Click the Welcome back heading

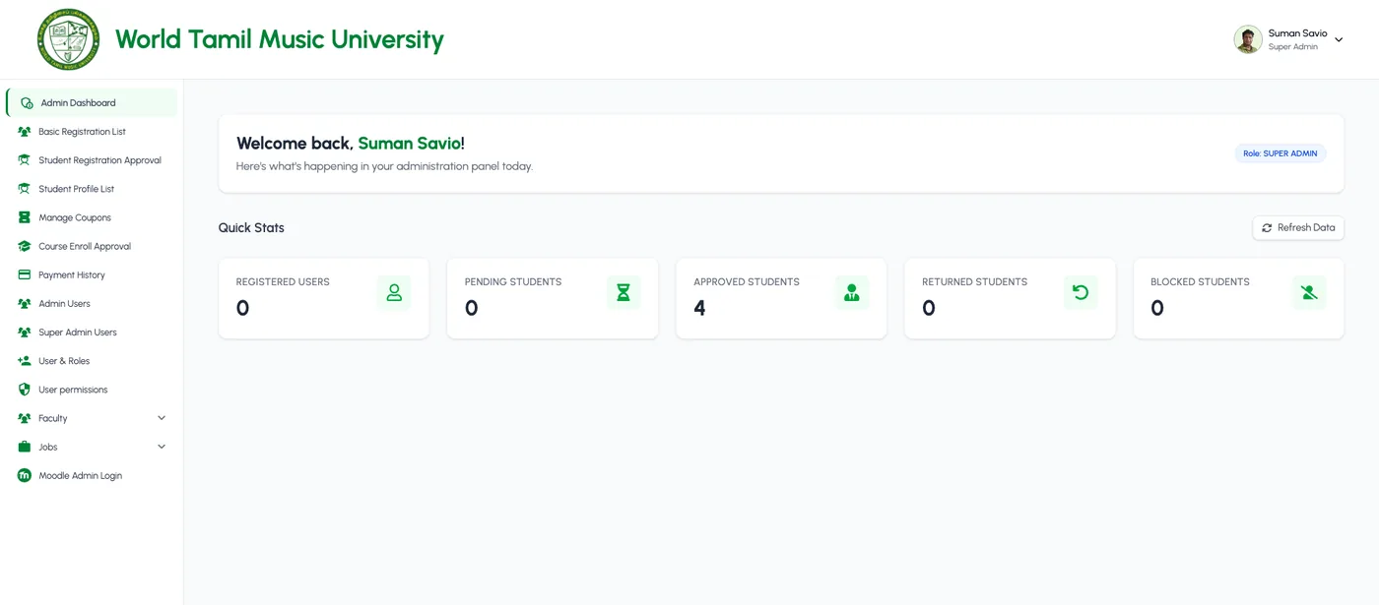[351, 144]
